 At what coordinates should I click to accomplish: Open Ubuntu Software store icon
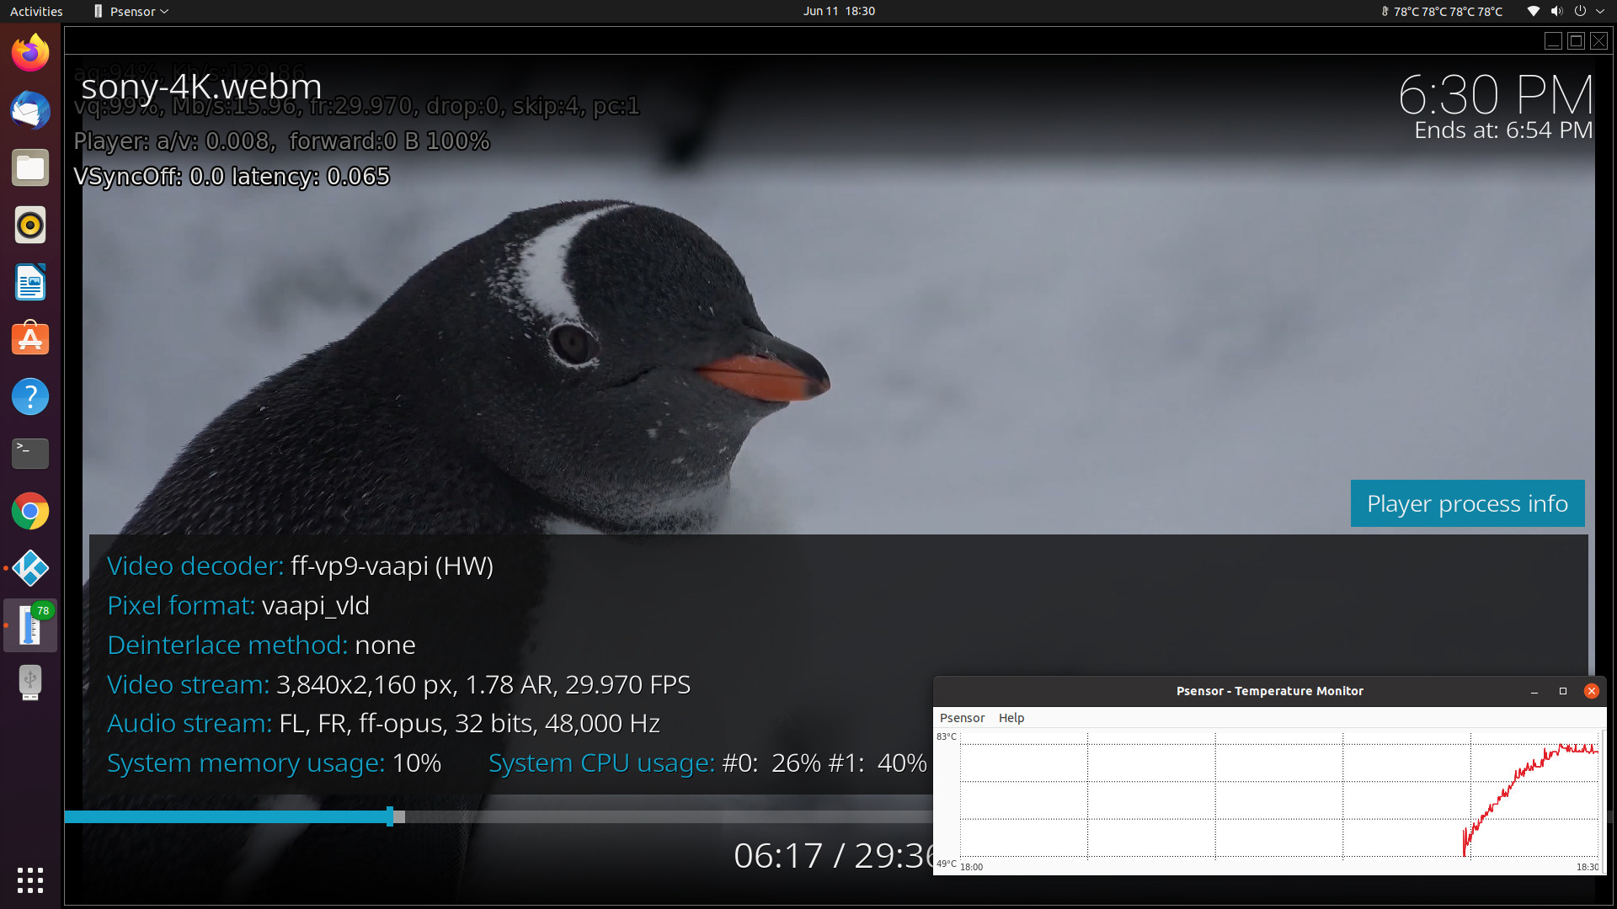[30, 339]
